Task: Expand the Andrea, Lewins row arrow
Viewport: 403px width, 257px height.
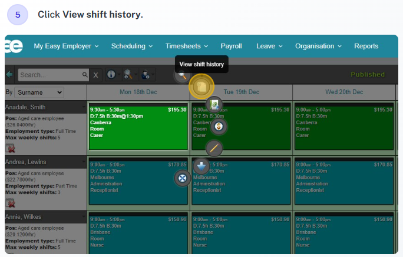Action: [x=84, y=162]
